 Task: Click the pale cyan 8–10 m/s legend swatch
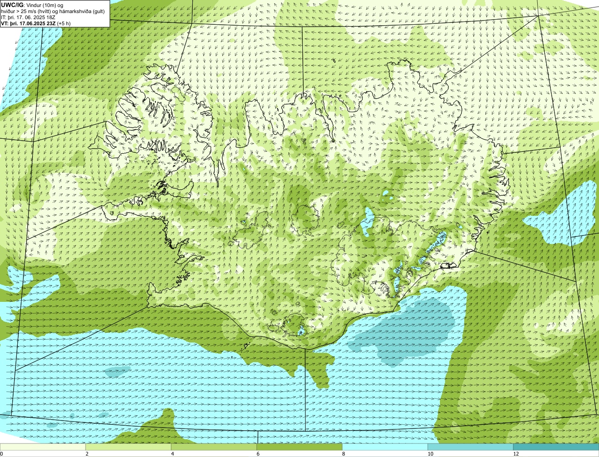pos(385,447)
